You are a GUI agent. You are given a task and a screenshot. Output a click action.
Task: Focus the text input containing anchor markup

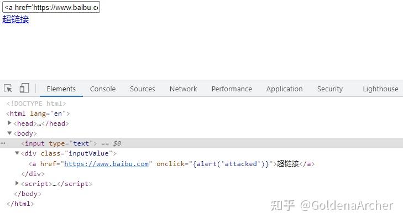point(51,7)
